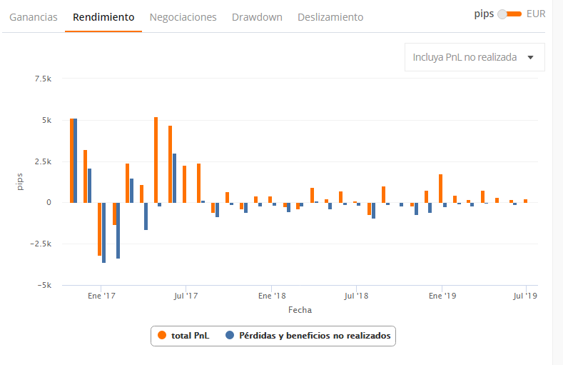This screenshot has height=365, width=563.
Task: Click the blue unrealized PnL legend dot
Action: tap(230, 335)
